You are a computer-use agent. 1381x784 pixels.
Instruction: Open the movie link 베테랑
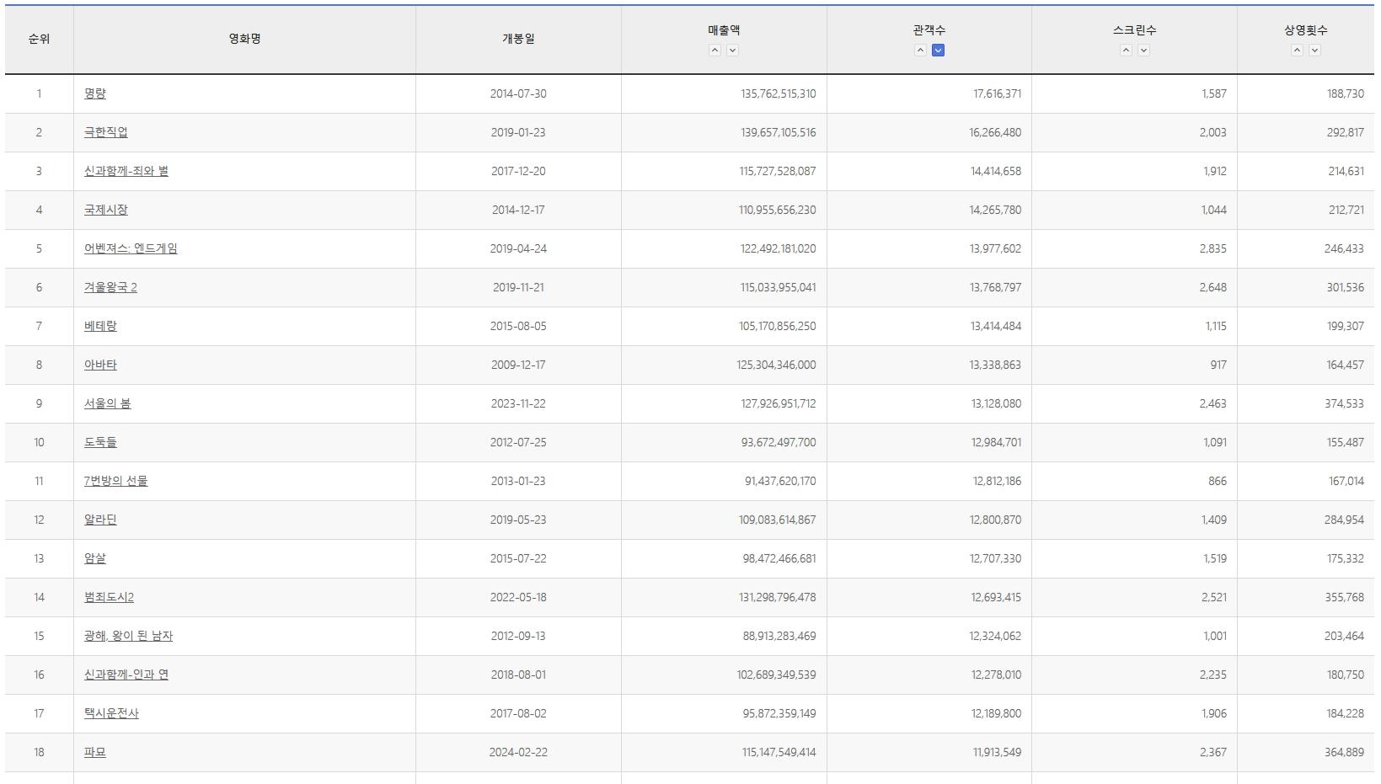100,326
